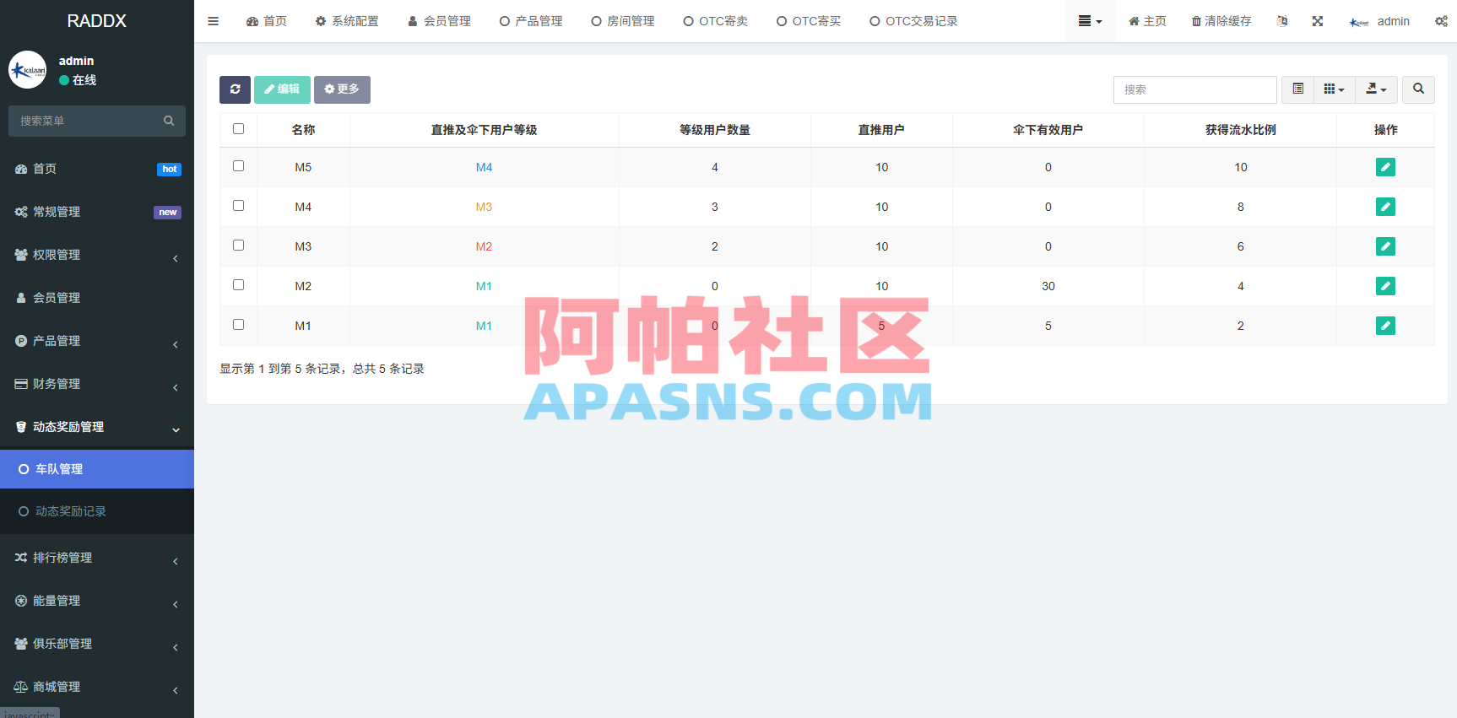Open the top bar list dropdown menu
This screenshot has height=718, width=1457.
point(1090,21)
